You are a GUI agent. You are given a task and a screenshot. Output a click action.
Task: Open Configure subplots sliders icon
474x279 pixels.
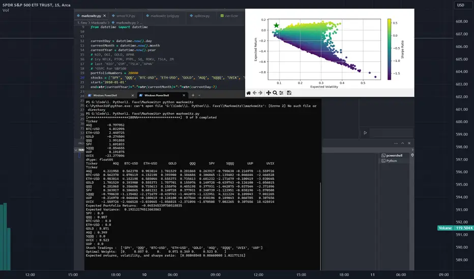tap(281, 93)
